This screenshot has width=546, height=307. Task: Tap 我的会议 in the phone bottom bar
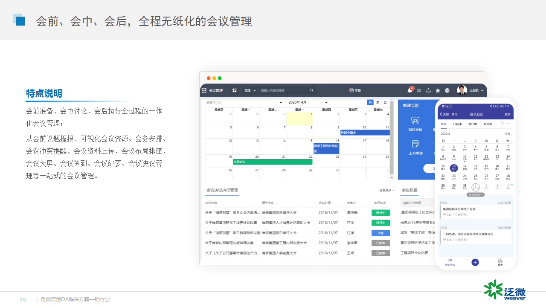click(x=450, y=262)
